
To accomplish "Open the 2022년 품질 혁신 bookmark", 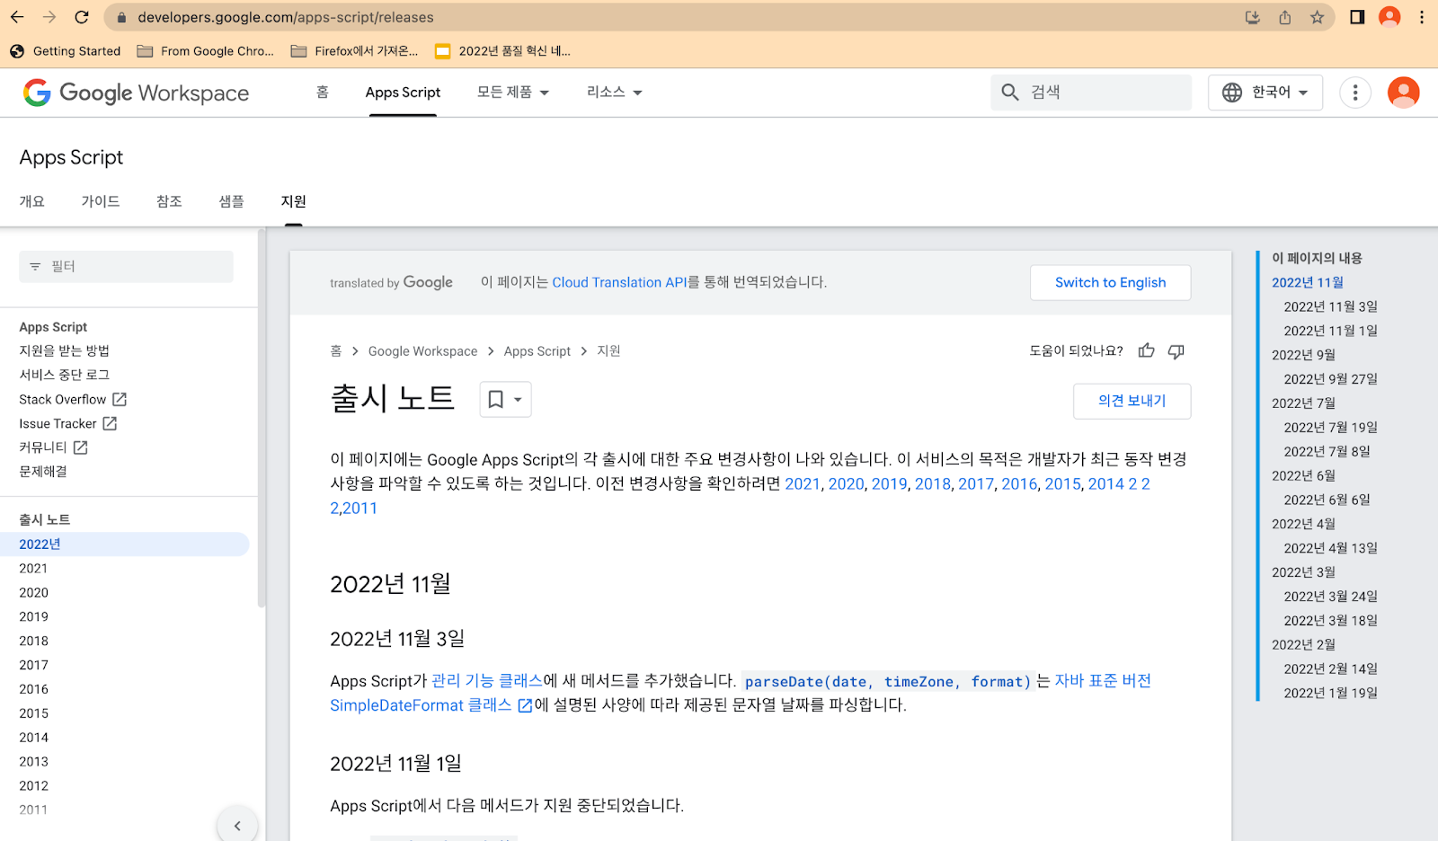I will [x=503, y=51].
